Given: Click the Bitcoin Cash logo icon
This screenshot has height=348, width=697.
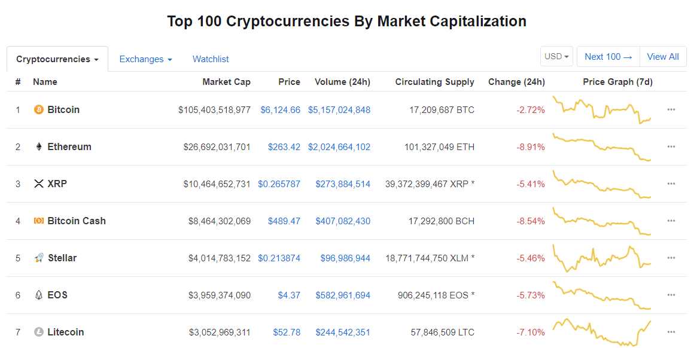Looking at the screenshot, I should point(39,221).
